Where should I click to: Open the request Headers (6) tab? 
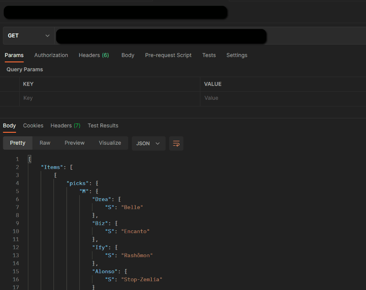click(x=94, y=55)
